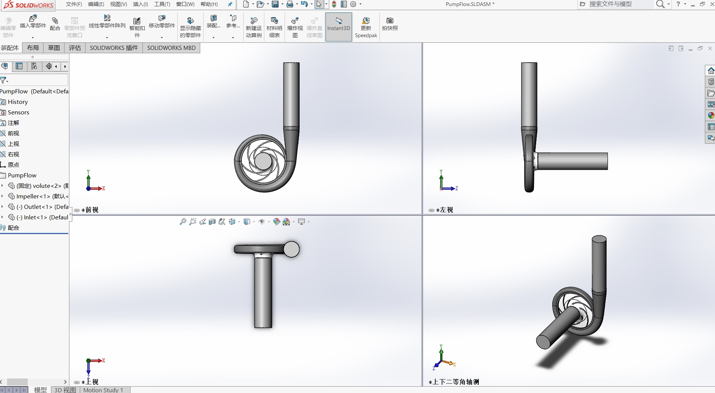Image resolution: width=715 pixels, height=393 pixels.
Task: Open FeatureManager design tree tab
Action: (4, 66)
